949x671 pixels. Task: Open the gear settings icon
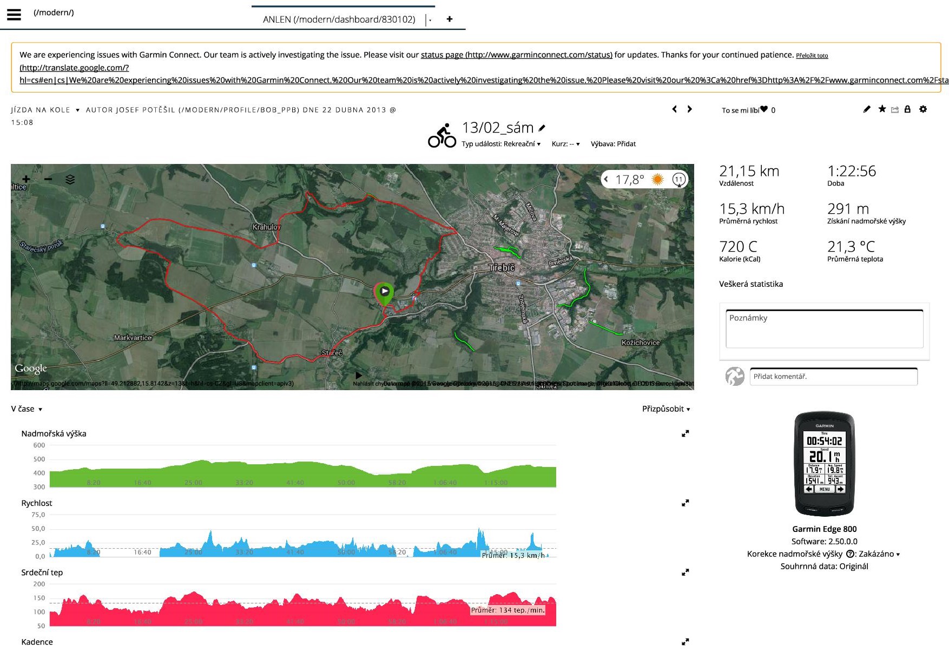923,109
